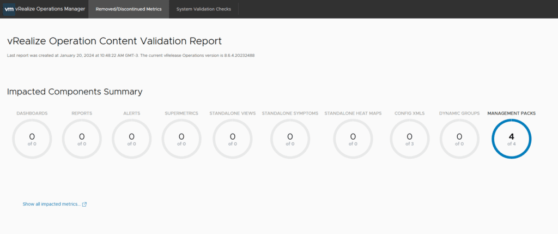Select the Reports donut chart
Screen dimensions: 558x234
point(82,139)
